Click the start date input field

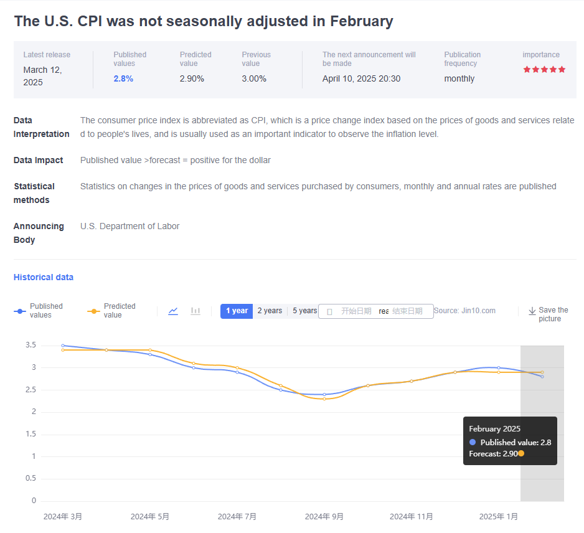[356, 311]
